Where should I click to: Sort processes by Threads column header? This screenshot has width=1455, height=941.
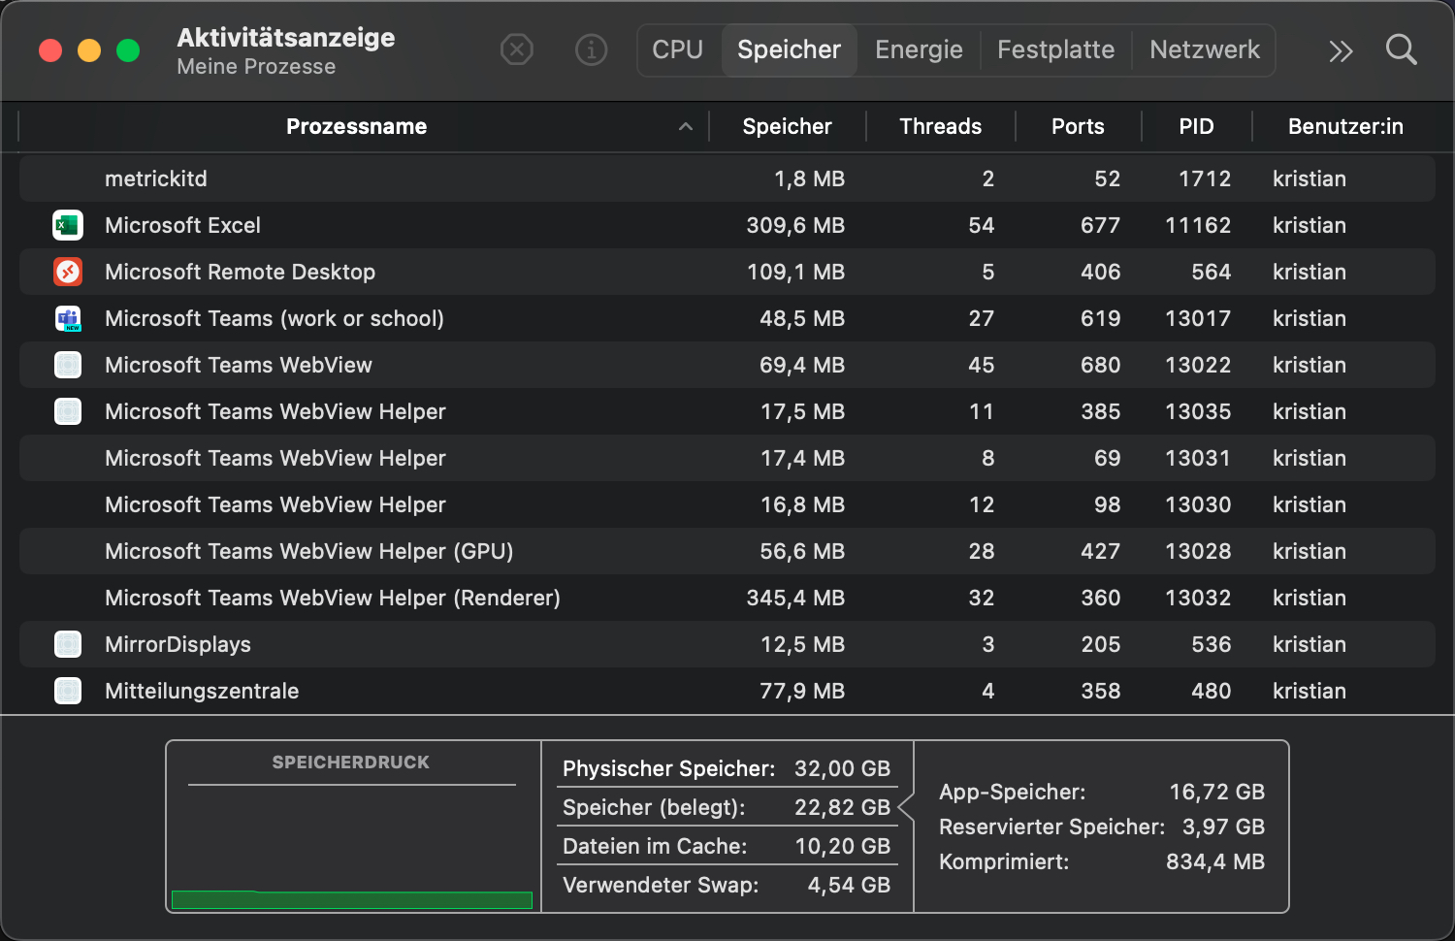(940, 127)
